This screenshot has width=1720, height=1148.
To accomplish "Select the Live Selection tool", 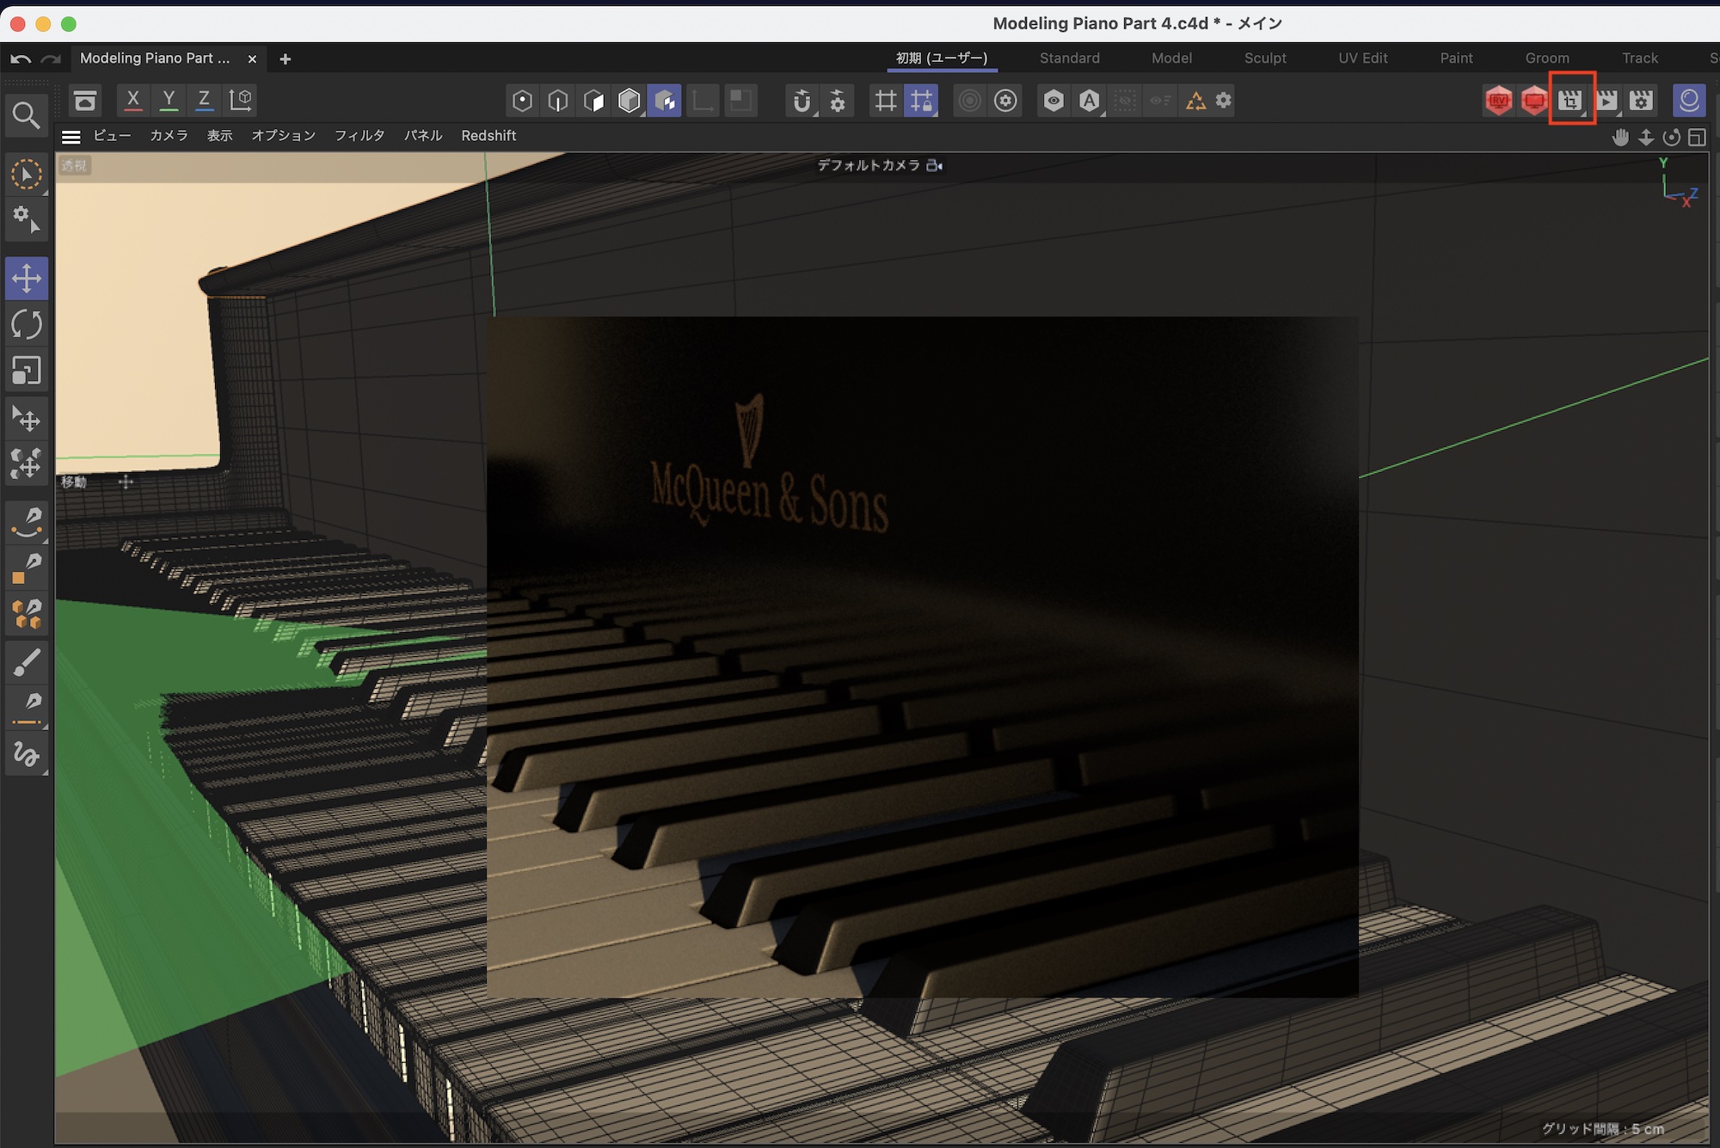I will point(27,175).
